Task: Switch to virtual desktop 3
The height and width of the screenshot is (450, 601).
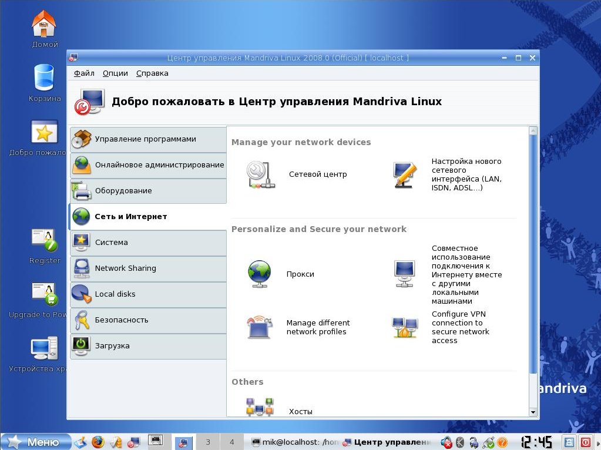Action: point(208,442)
